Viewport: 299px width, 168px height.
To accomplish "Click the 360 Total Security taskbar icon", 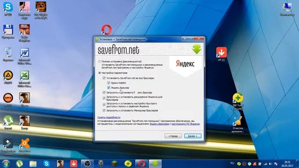I will (128, 164).
